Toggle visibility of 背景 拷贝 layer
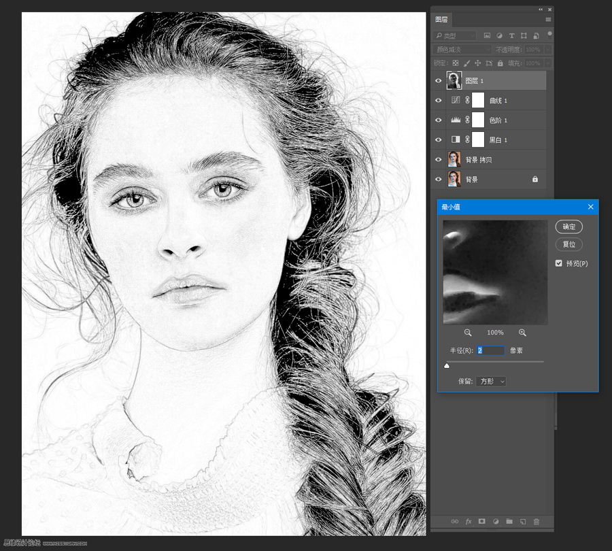The image size is (612, 551). tap(439, 160)
